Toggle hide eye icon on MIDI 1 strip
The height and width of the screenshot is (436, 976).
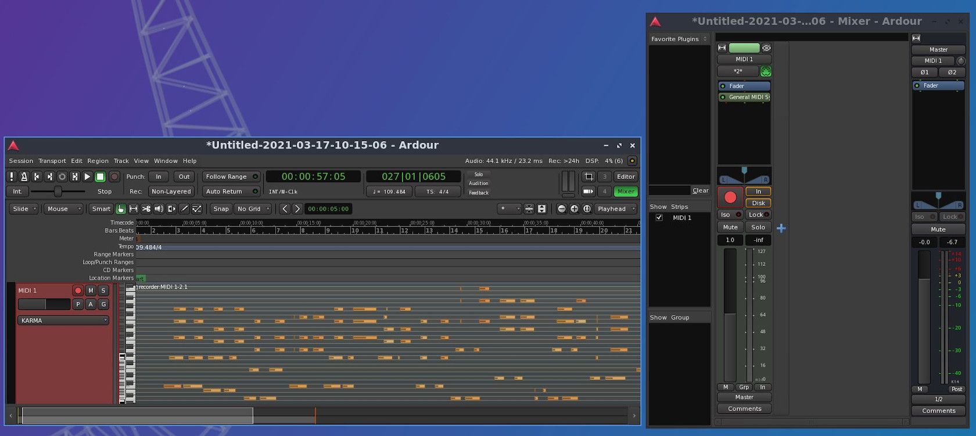(766, 48)
